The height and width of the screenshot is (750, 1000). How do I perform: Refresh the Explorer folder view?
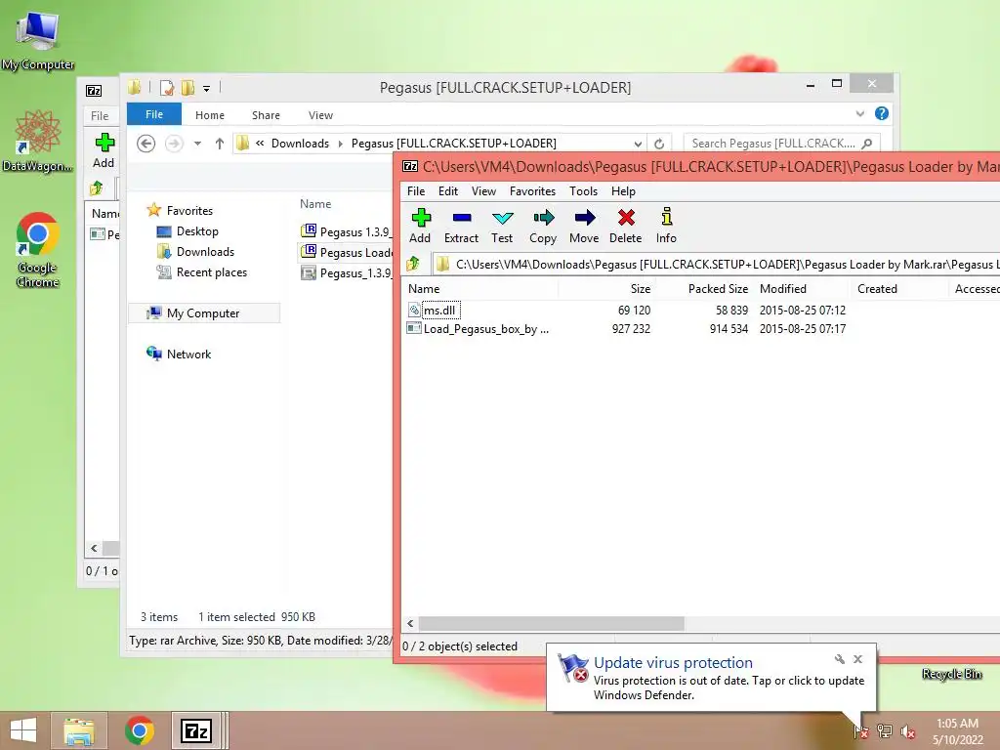[x=659, y=144]
